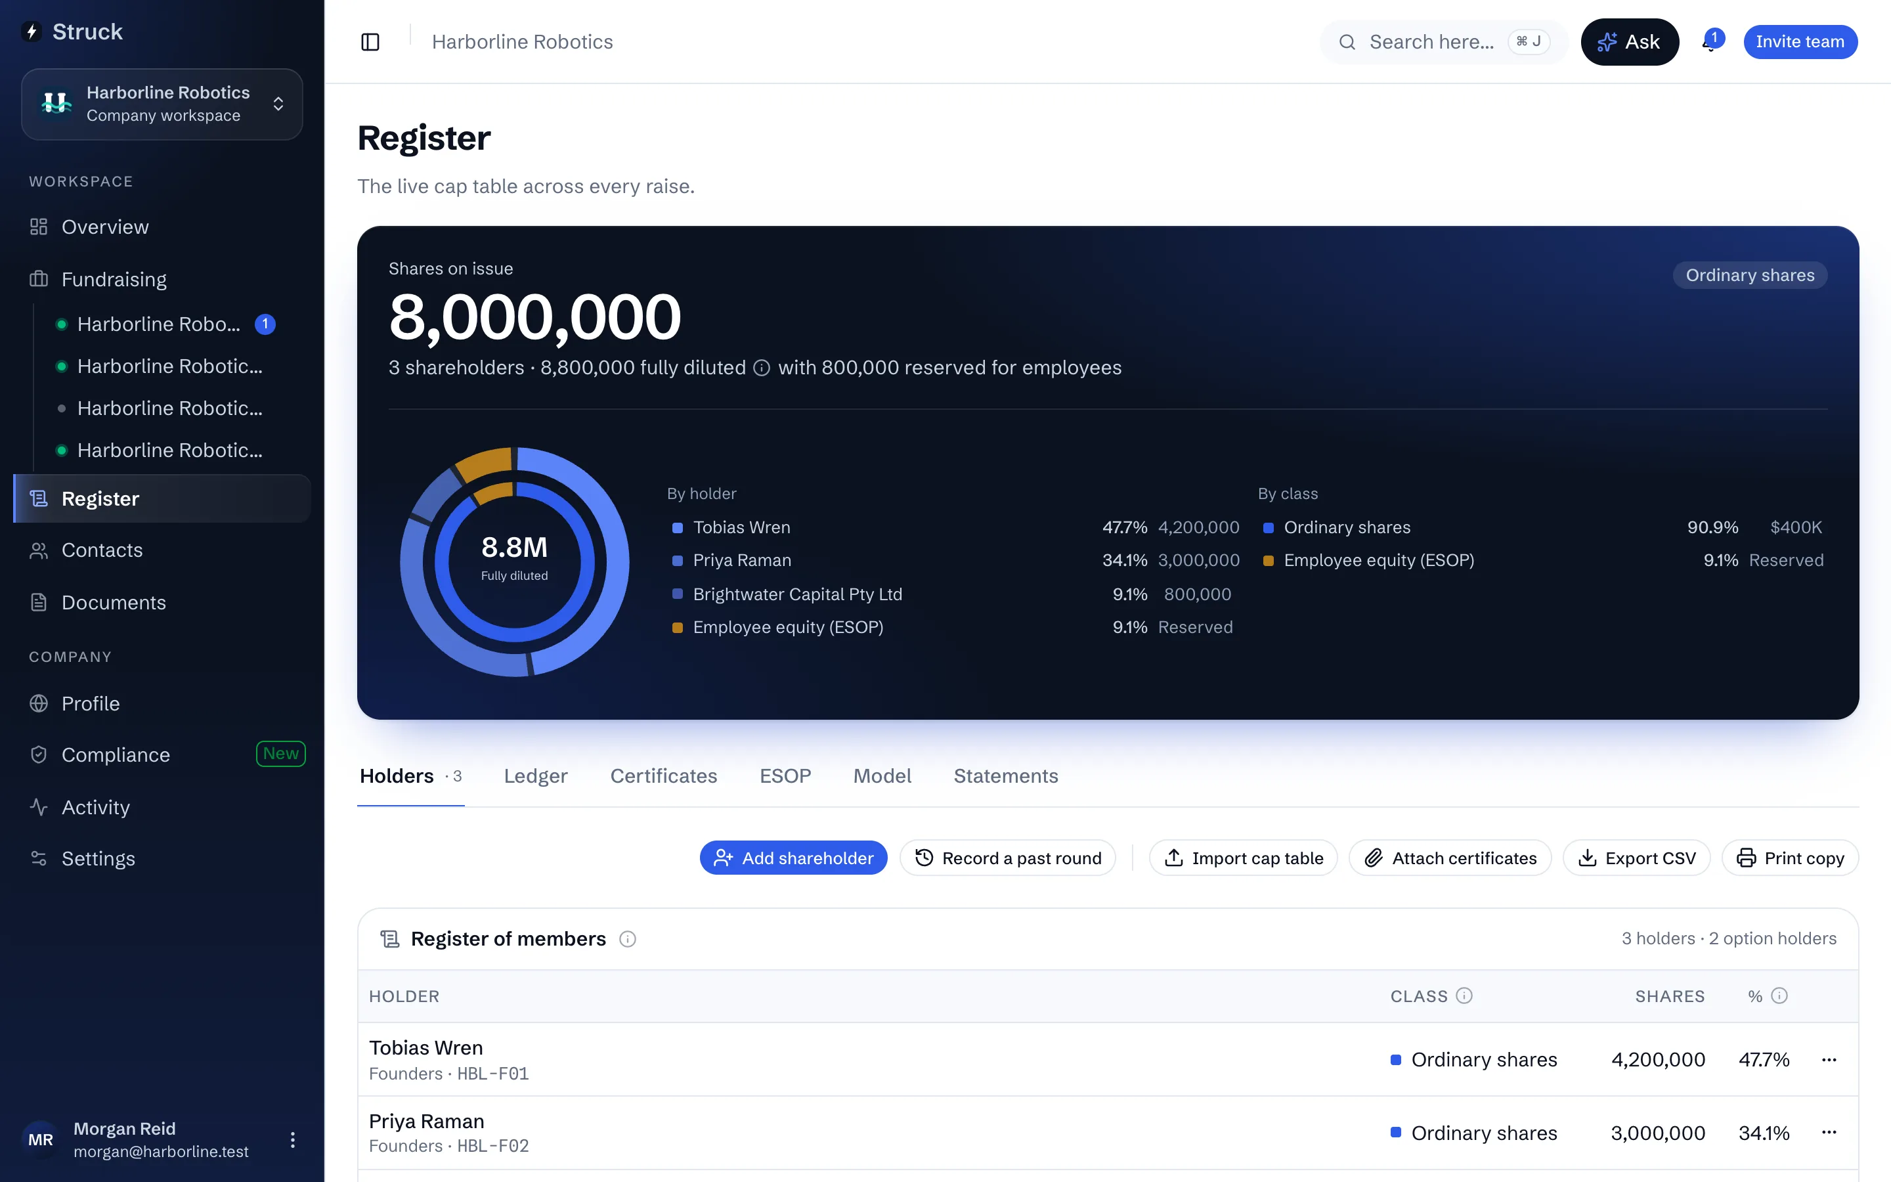Open the Statements tab

point(1006,776)
